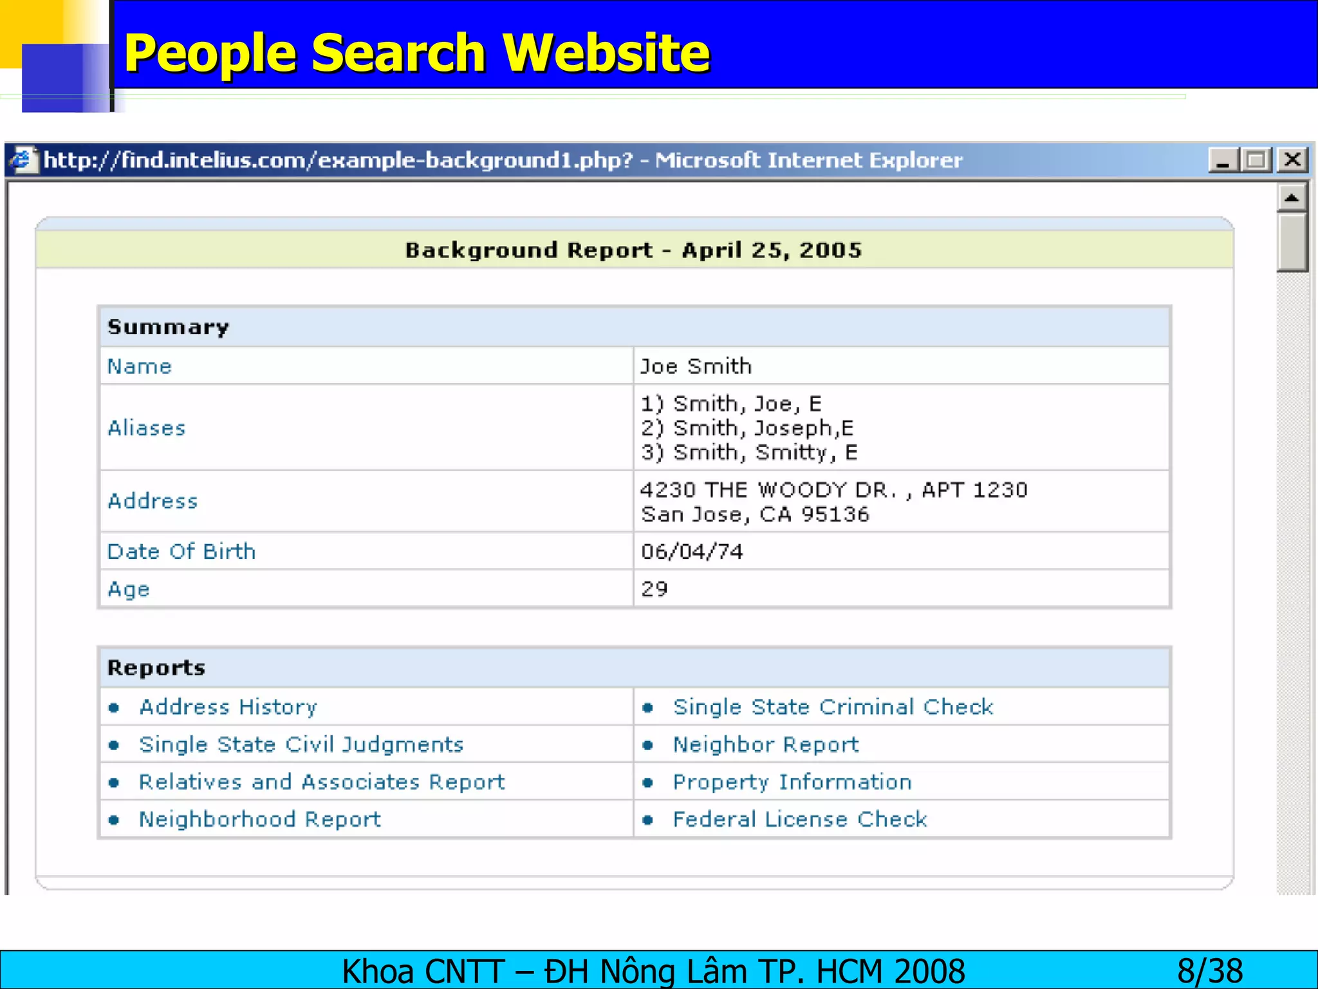Click the '06/04/74' birth date value
The width and height of the screenshot is (1318, 989).
click(x=692, y=552)
